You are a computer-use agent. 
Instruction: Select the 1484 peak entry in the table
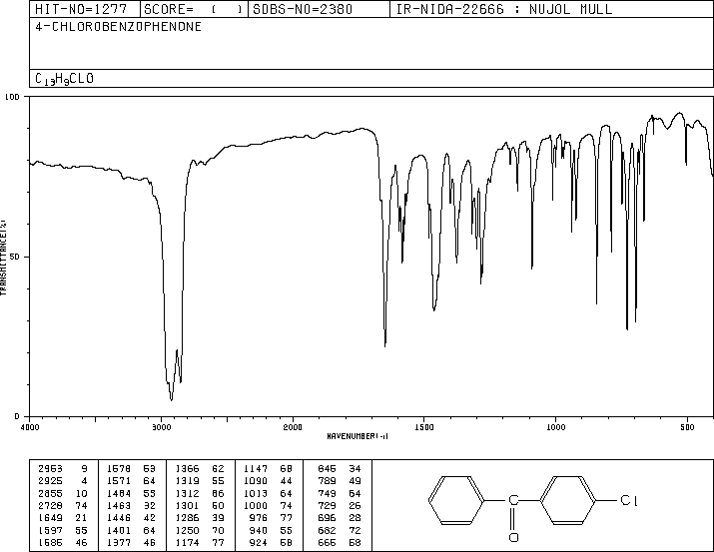tap(131, 493)
